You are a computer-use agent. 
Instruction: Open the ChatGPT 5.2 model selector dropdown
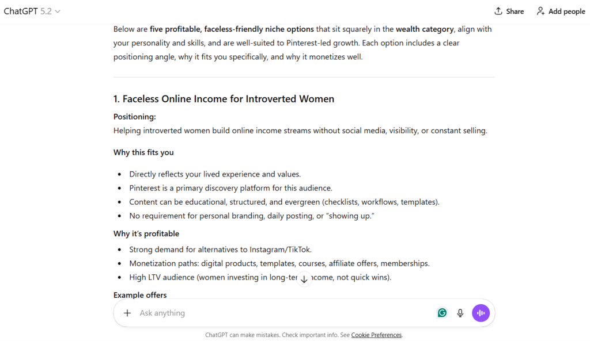click(32, 12)
